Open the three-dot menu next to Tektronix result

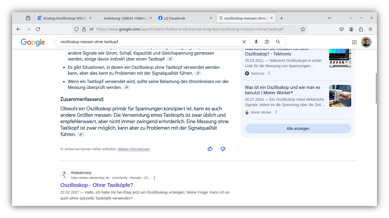coord(269,73)
